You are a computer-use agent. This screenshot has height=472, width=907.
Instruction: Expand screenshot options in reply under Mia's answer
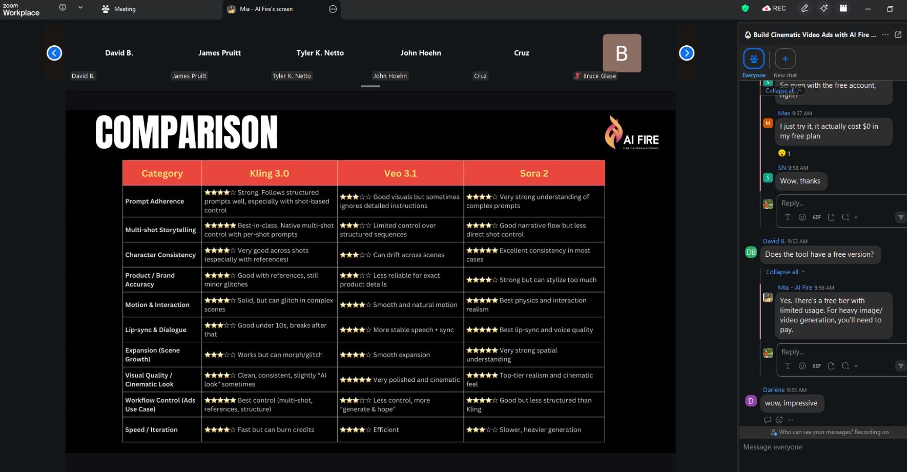tap(856, 366)
